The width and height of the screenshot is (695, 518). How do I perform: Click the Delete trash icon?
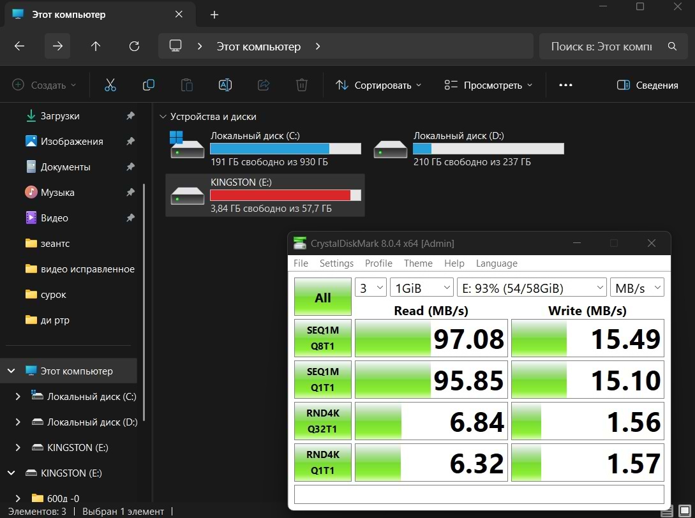pos(301,85)
